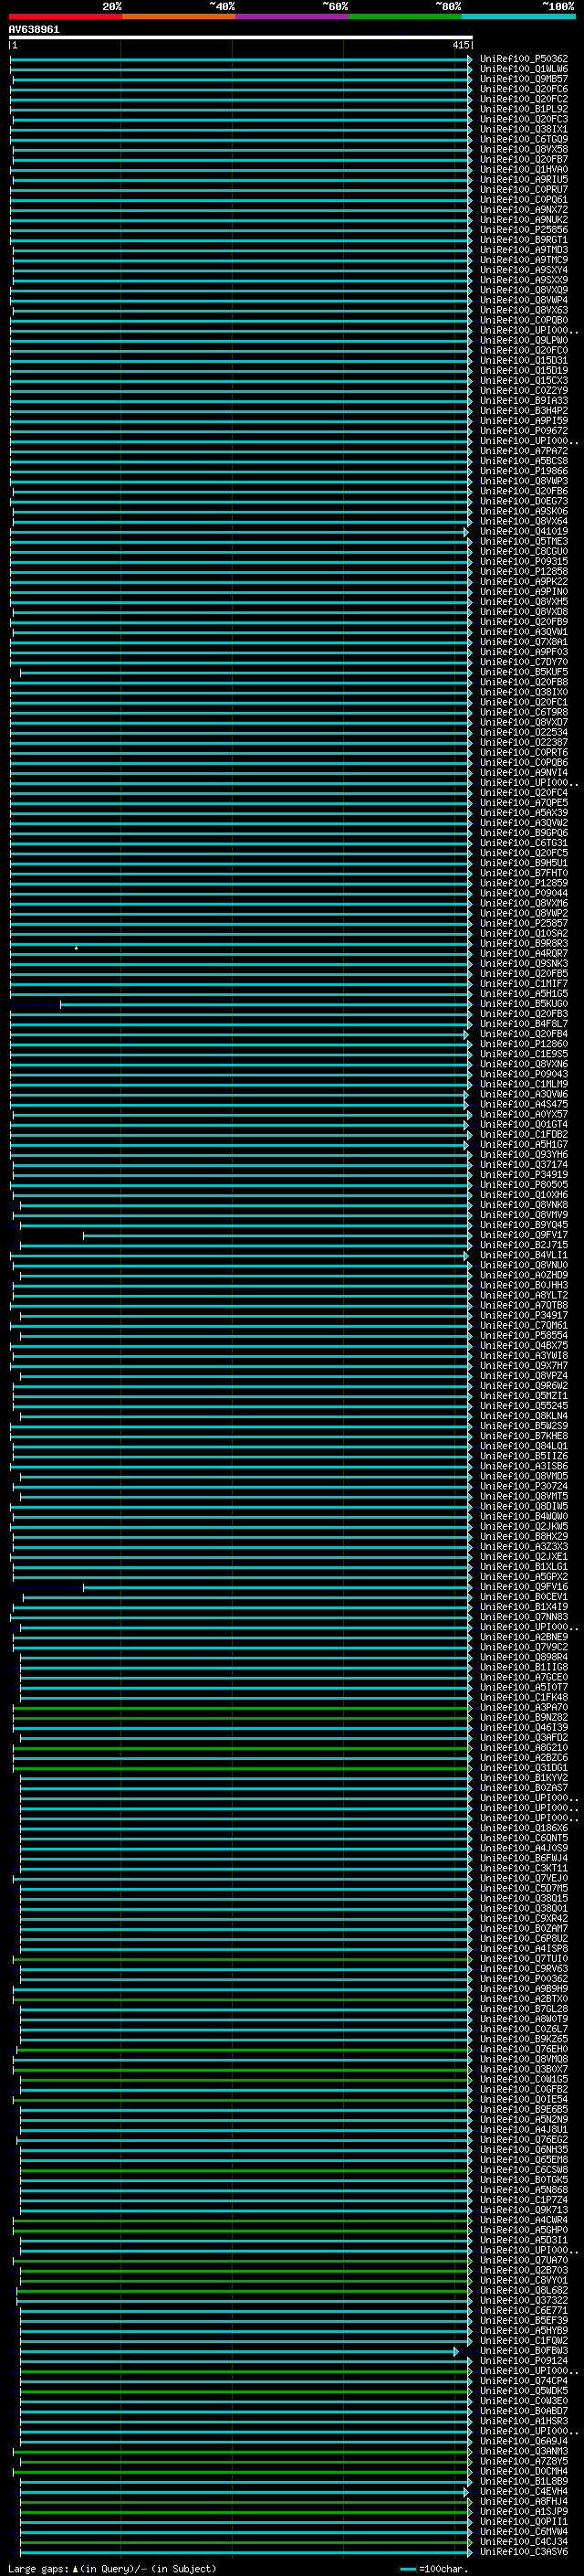Open hit UniRef100_P50362
This screenshot has width=584, height=2576.
pyautogui.click(x=524, y=59)
